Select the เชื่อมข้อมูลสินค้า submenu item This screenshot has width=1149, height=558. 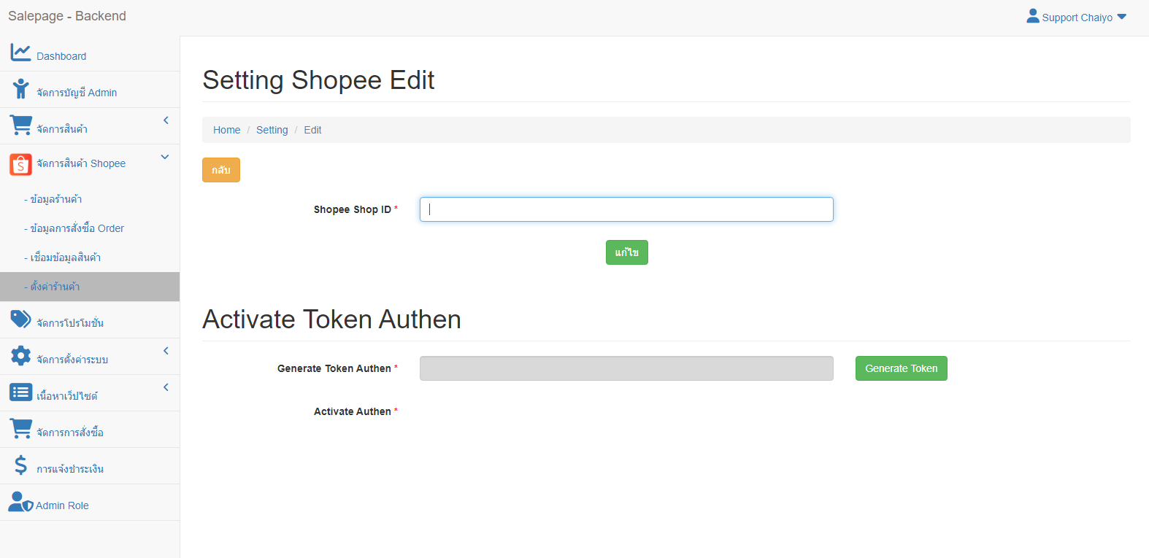tap(65, 257)
